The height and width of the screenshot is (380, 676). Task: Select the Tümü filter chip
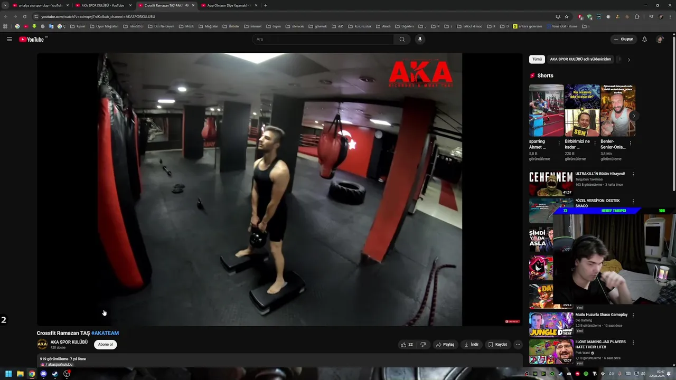(537, 59)
